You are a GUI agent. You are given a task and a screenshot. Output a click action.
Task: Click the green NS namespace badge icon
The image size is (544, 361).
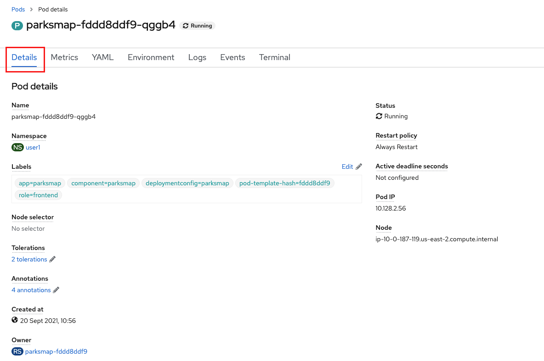click(x=17, y=147)
